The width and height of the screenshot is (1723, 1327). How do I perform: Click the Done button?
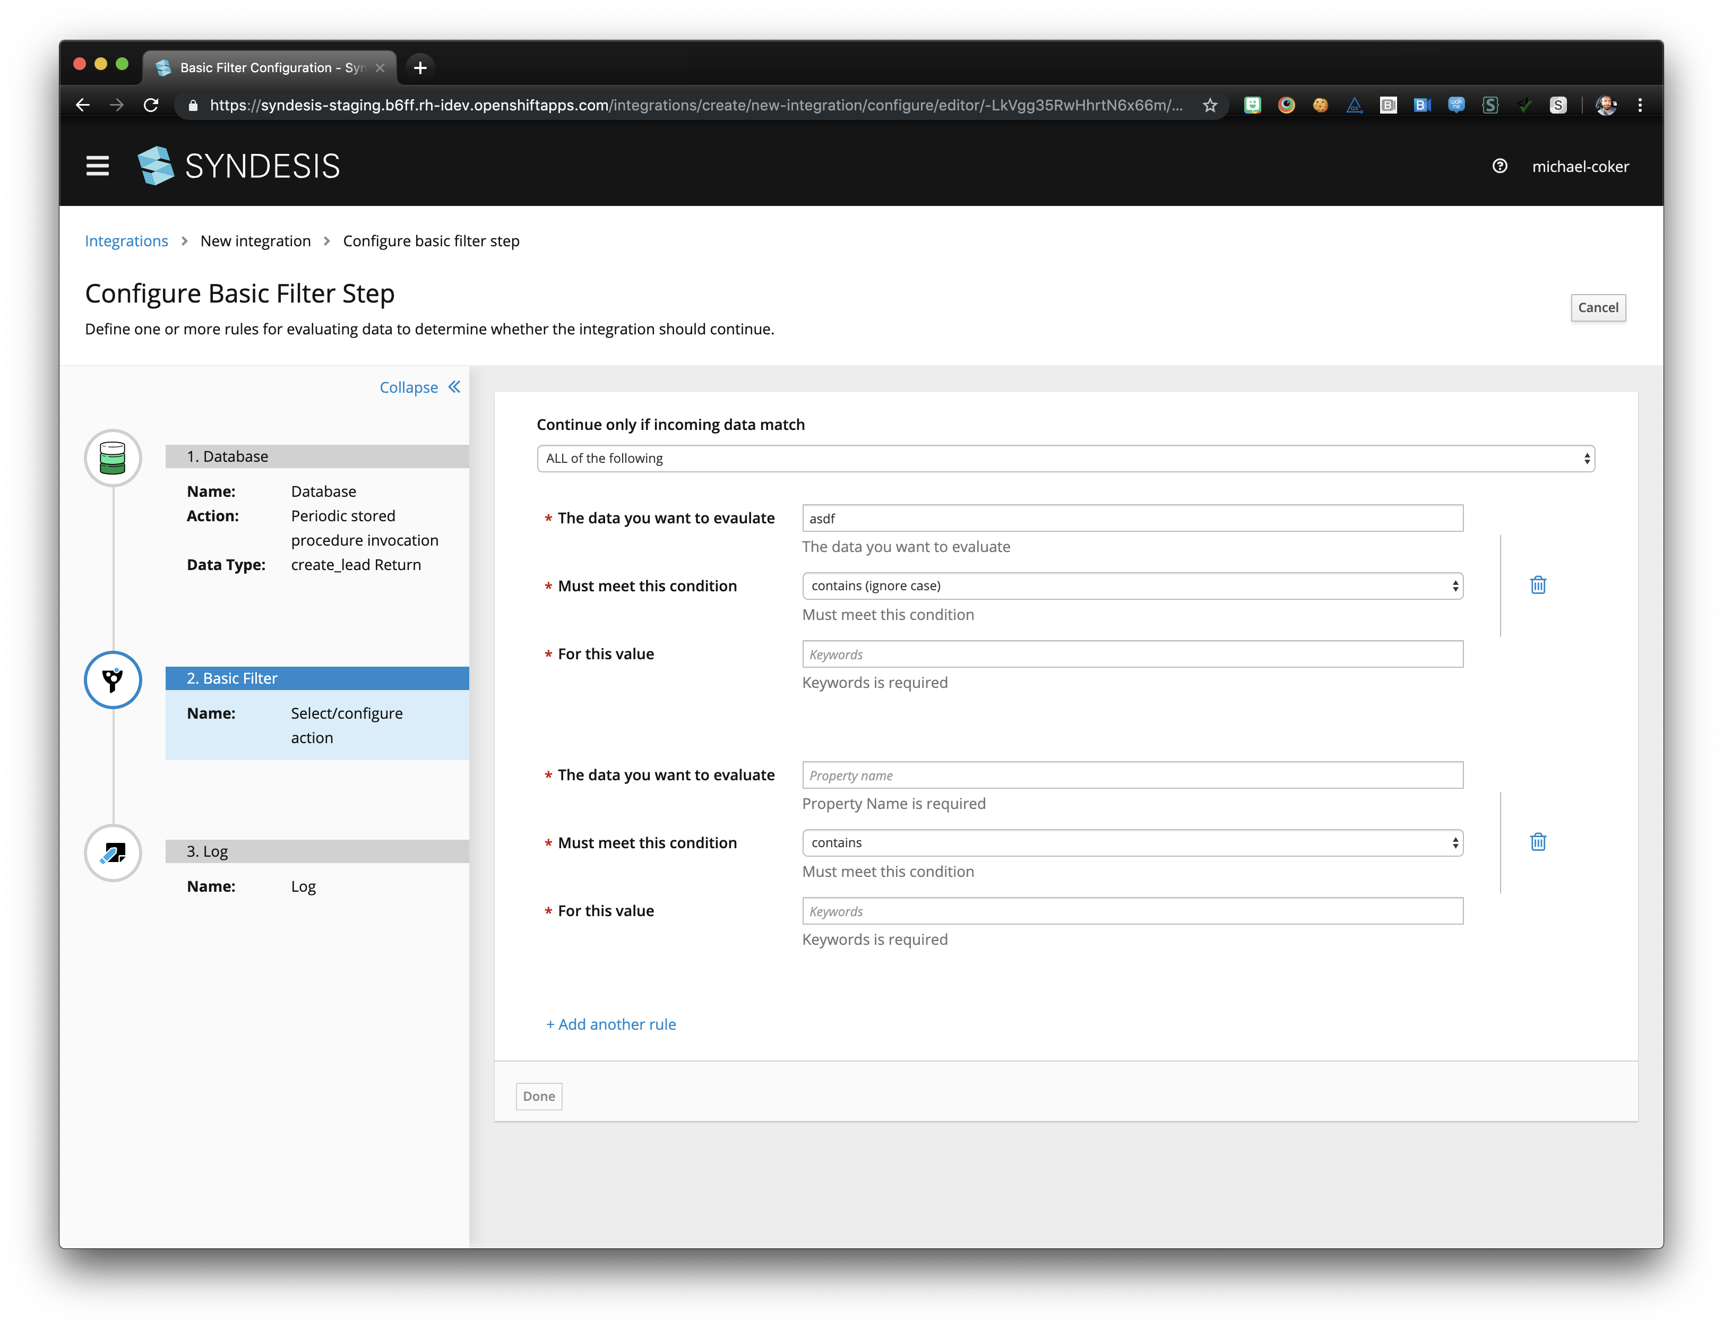click(539, 1096)
